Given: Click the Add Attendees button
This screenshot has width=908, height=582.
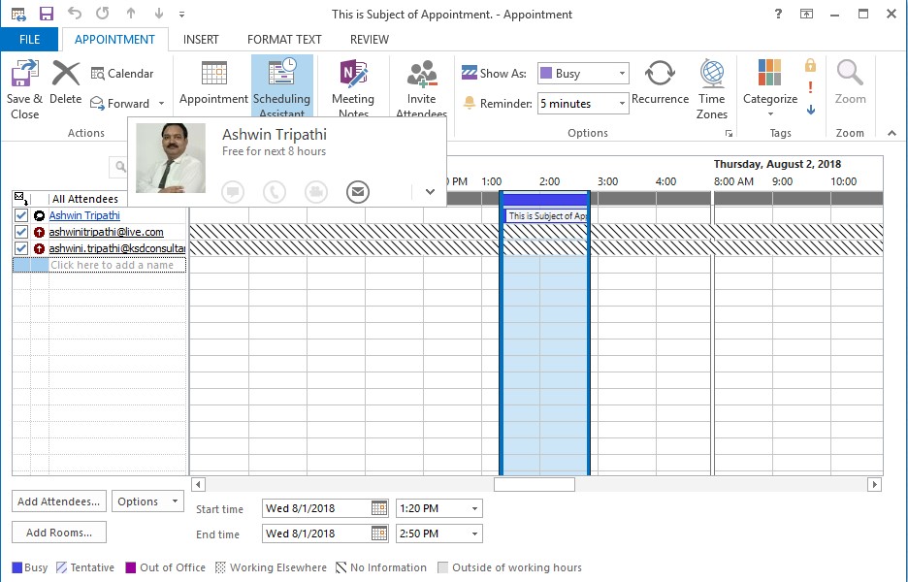Looking at the screenshot, I should [x=59, y=501].
